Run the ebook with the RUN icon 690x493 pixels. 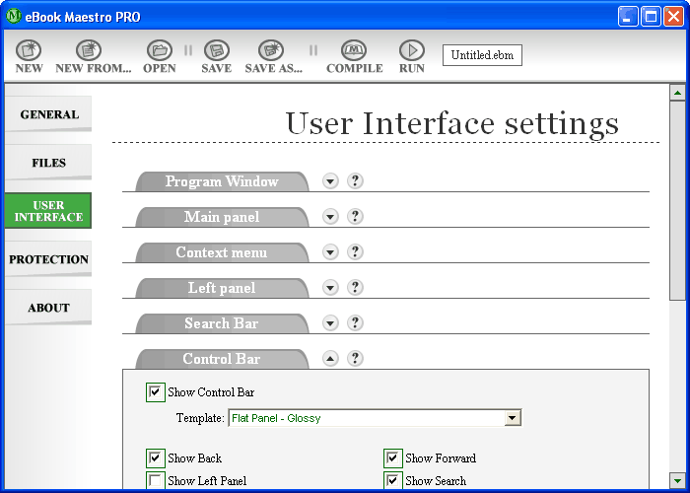[411, 50]
